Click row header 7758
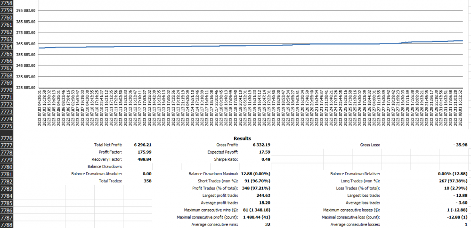This screenshot has height=228, width=471. click(x=7, y=3)
